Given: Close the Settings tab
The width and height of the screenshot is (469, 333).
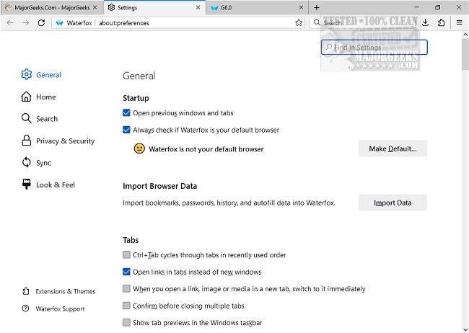Looking at the screenshot, I should pyautogui.click(x=198, y=7).
